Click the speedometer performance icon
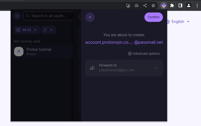Image resolution: width=201 pixels, height=126 pixels. pos(137,5)
